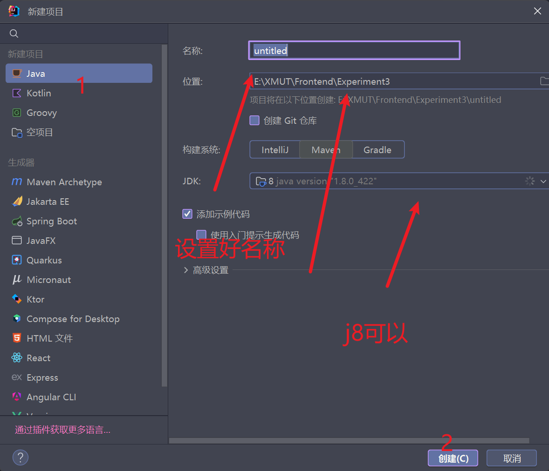Click the Angular CLI logo icon

pyautogui.click(x=17, y=397)
